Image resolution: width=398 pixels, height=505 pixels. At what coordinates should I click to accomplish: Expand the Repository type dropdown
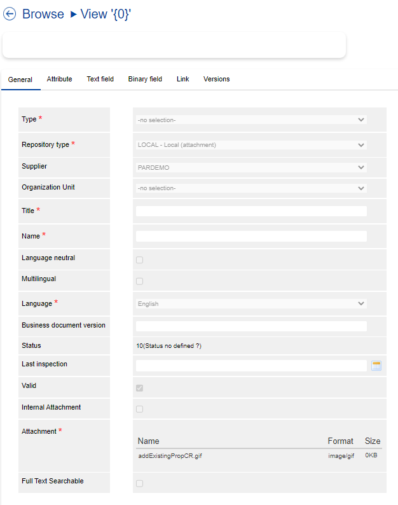tap(251, 145)
